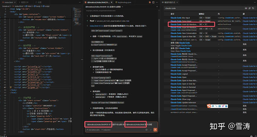Switch to the keybindings.json tab
The width and height of the screenshot is (257, 137).
tap(123, 3)
